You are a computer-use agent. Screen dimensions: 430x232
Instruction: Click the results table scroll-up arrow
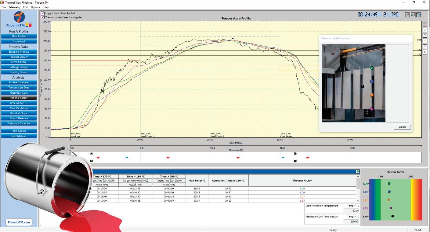[x=358, y=176]
